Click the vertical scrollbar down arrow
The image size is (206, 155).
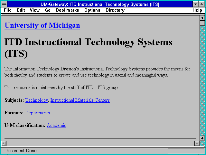pyautogui.click(x=202, y=138)
